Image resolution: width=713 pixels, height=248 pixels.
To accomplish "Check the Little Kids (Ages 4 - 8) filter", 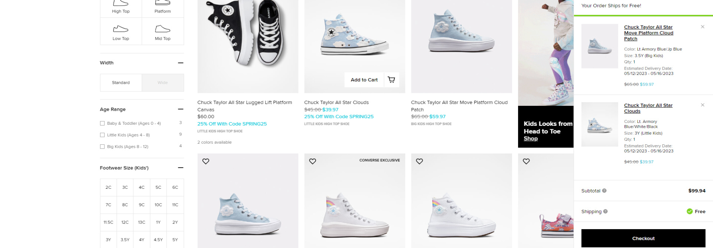I will tap(102, 135).
